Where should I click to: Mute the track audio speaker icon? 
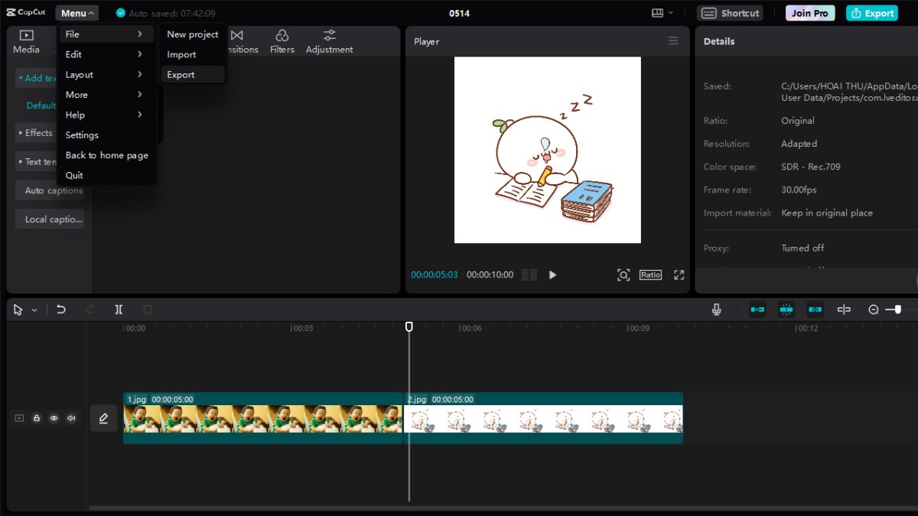[x=71, y=418]
